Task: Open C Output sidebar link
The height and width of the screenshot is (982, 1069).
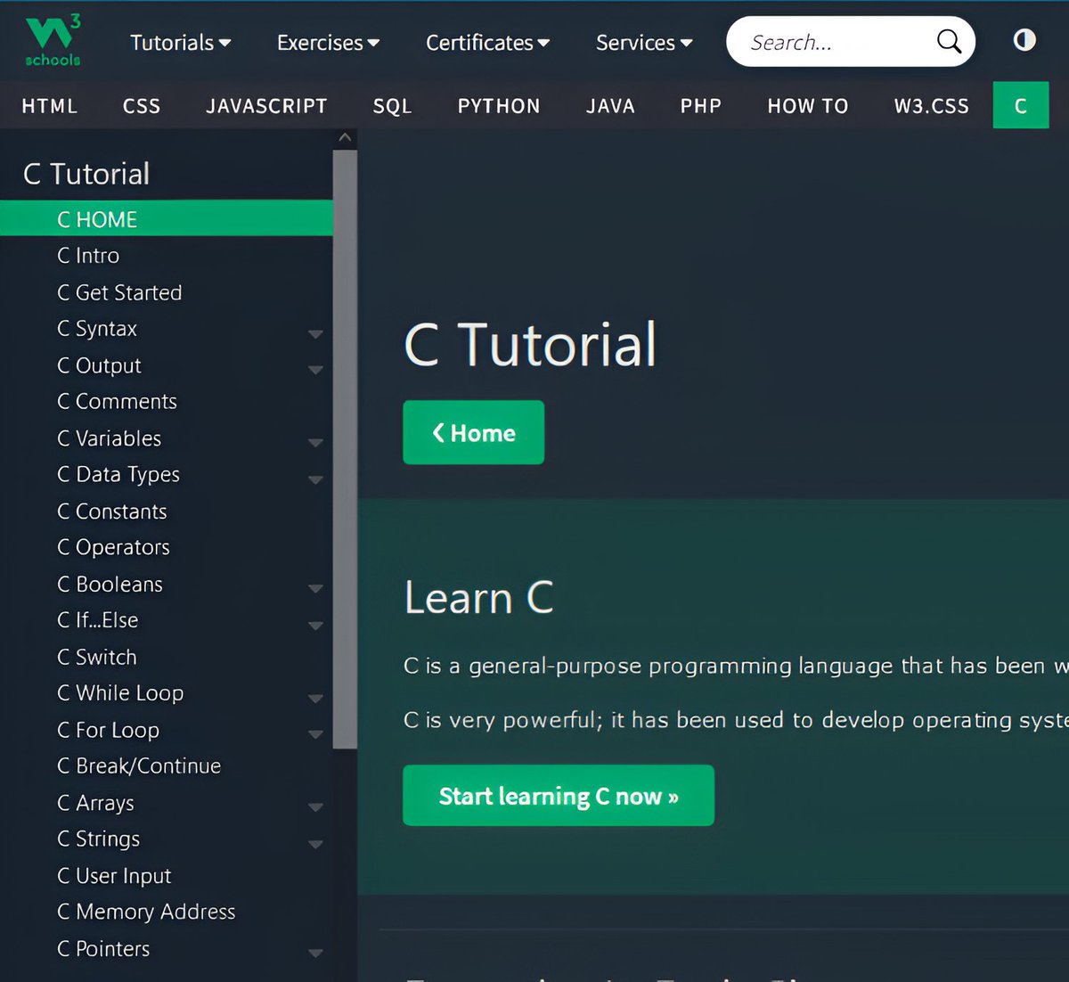Action: (x=99, y=365)
